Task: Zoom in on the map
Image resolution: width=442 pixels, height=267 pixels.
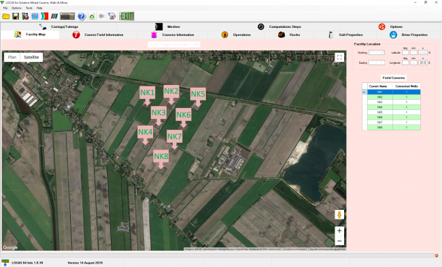Action: [339, 231]
